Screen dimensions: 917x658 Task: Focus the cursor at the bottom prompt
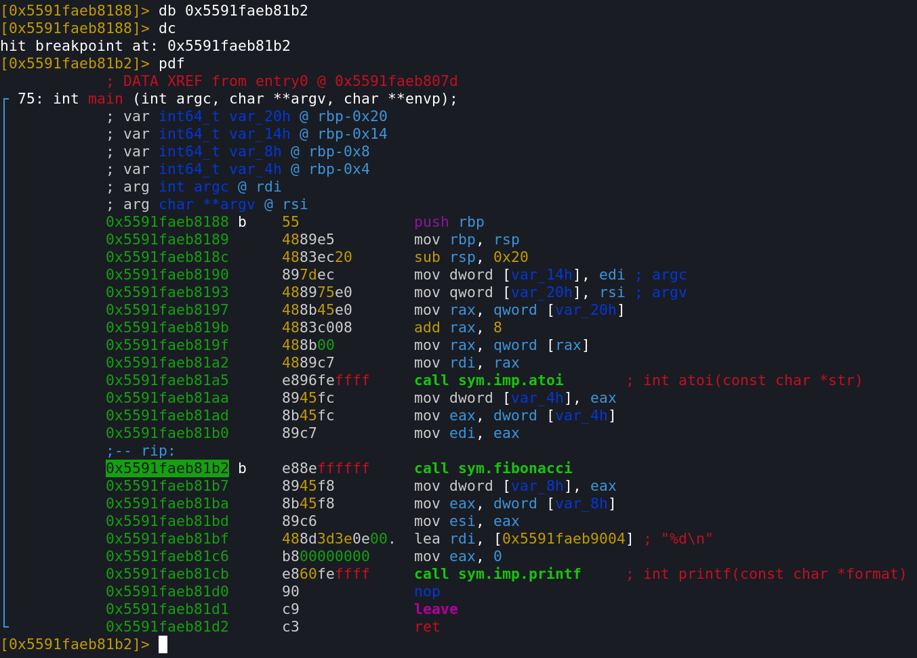(163, 644)
